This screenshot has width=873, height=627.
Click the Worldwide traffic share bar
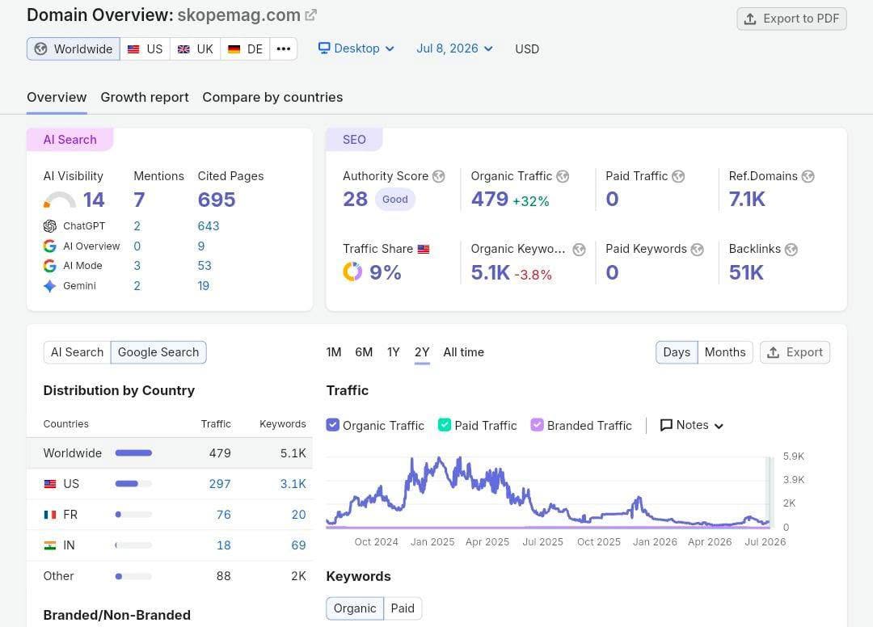tap(133, 452)
